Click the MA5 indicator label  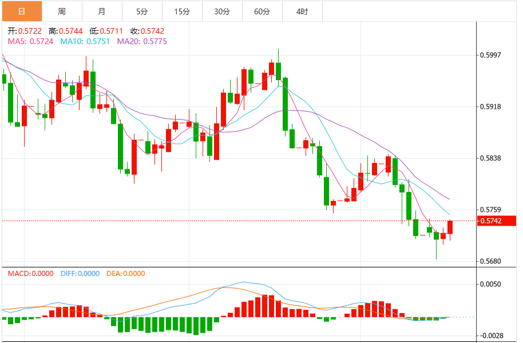[31, 41]
